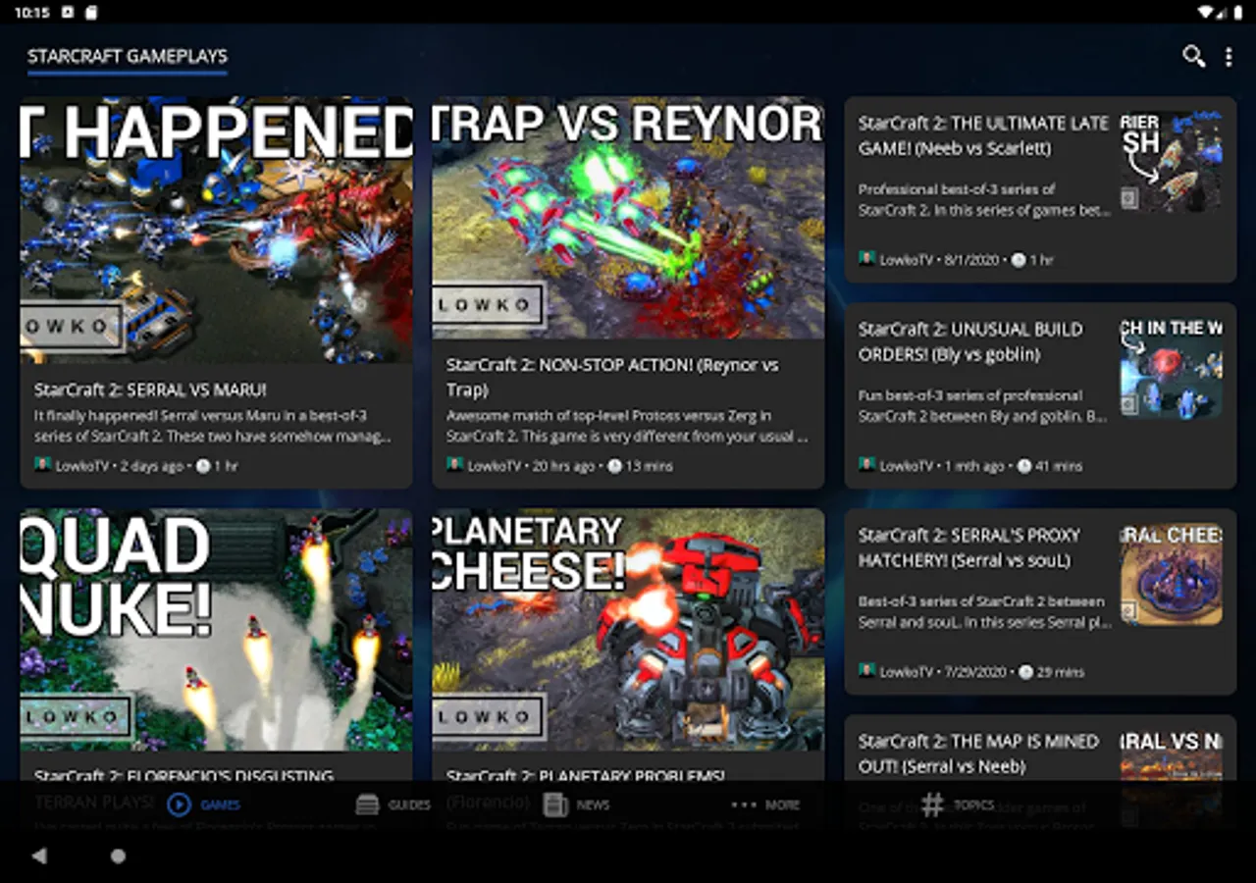This screenshot has height=883, width=1256.
Task: Open 'SERRAL'S PROXY HATCHERY!' title
Action: (x=968, y=547)
